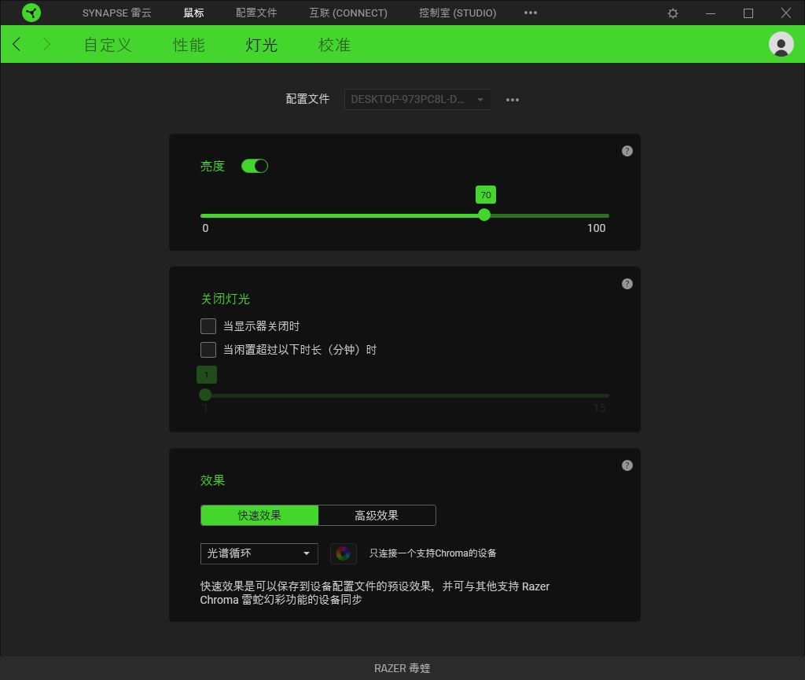Click the user account avatar icon
The width and height of the screenshot is (805, 680).
(781, 44)
